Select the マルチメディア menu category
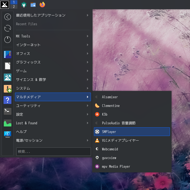This screenshot has width=190, height=190. (53, 97)
